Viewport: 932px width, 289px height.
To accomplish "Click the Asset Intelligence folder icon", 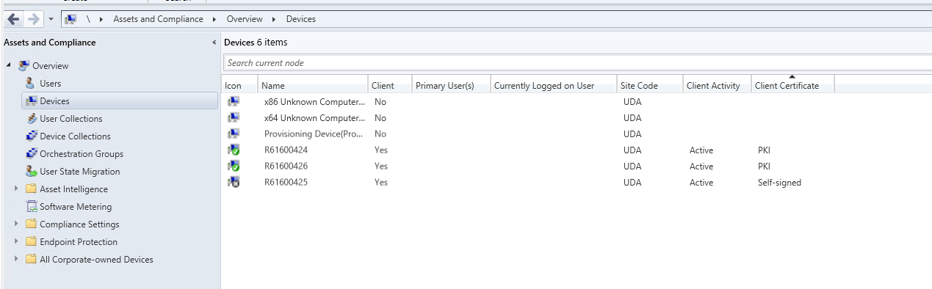I will (x=31, y=189).
